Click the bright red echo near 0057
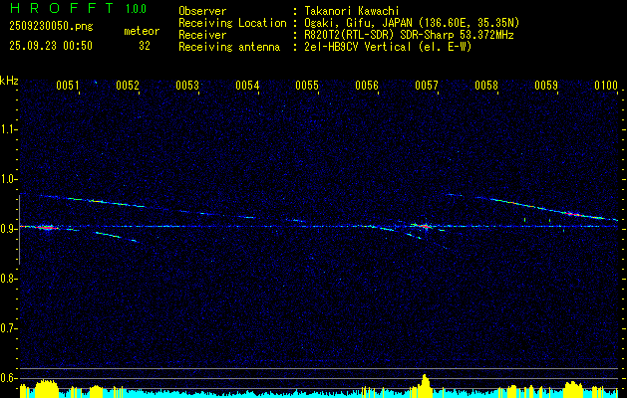The image size is (627, 398). [x=425, y=226]
